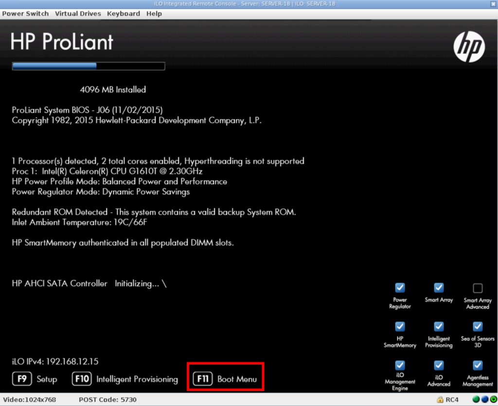Open the Keyboard menu

point(123,14)
